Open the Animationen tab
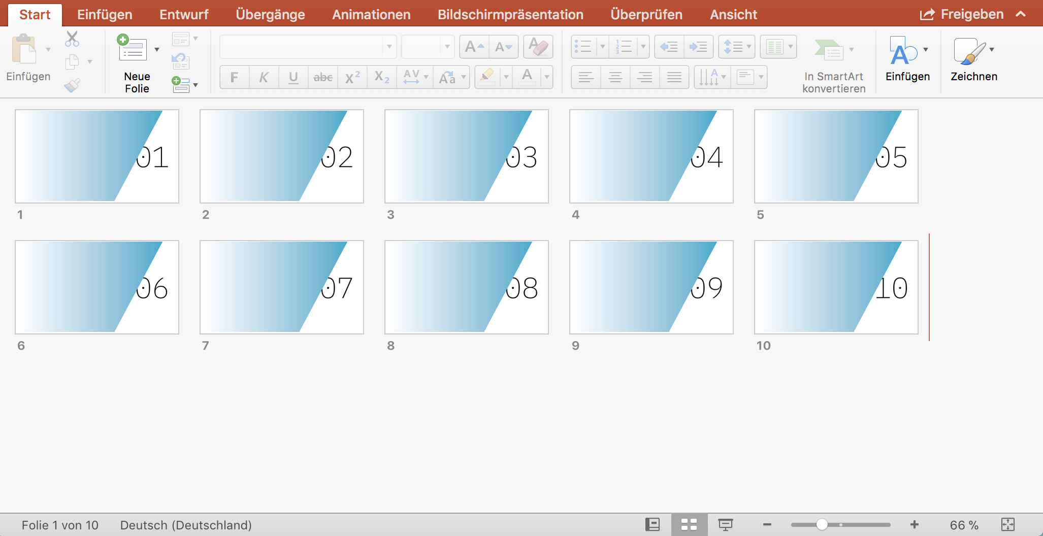 (371, 14)
